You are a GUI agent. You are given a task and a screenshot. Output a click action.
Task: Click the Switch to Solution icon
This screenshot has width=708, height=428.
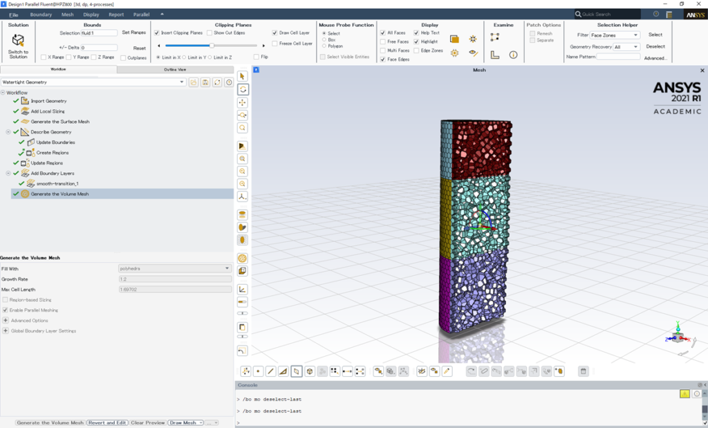(x=18, y=39)
